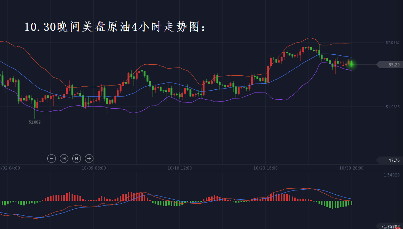Click the 51.002 low price label
The image size is (403, 229).
[35, 122]
